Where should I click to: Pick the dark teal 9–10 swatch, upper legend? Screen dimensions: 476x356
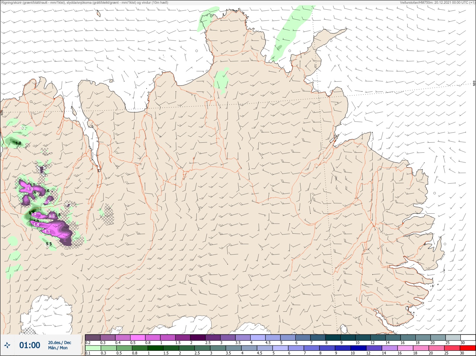coord(348,337)
